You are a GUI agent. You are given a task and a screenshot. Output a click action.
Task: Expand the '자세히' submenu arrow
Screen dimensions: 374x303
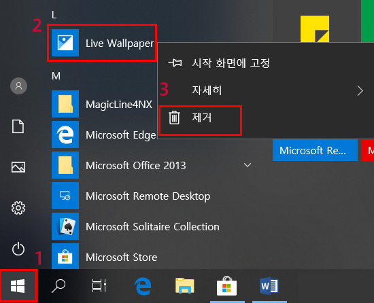coord(360,91)
